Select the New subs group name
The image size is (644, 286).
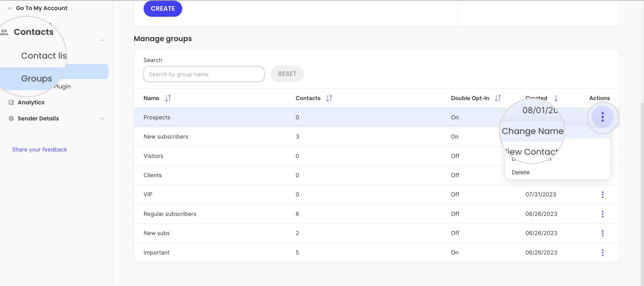[x=157, y=233]
